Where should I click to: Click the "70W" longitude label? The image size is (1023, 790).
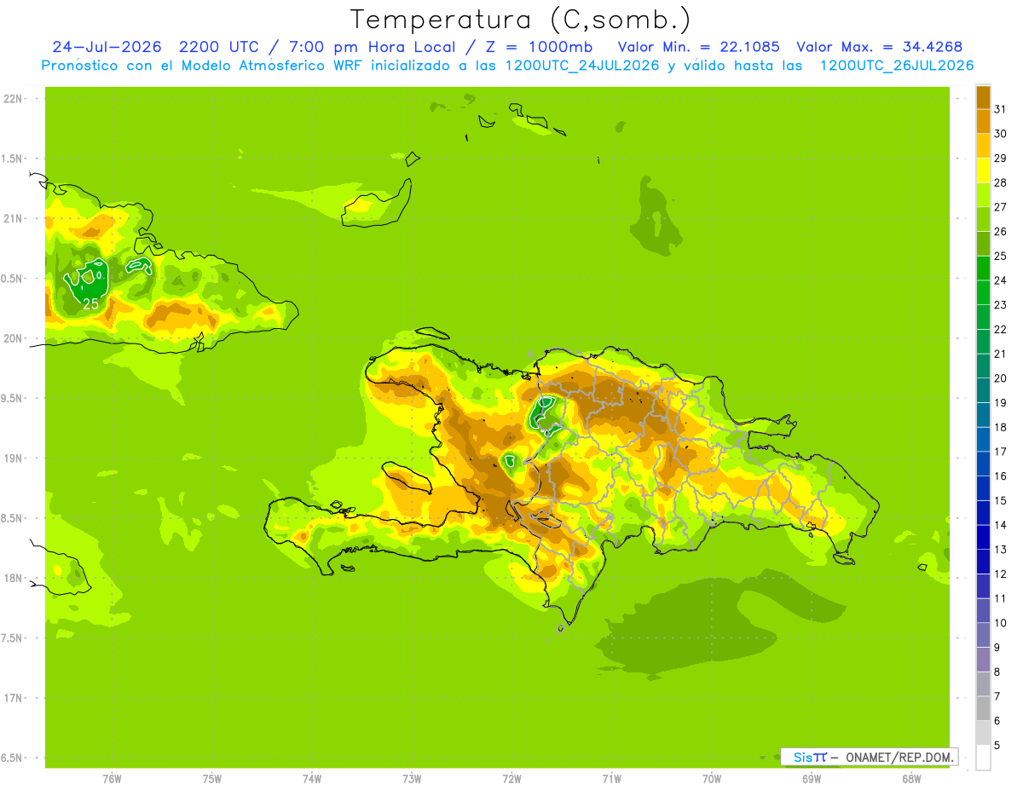[711, 778]
